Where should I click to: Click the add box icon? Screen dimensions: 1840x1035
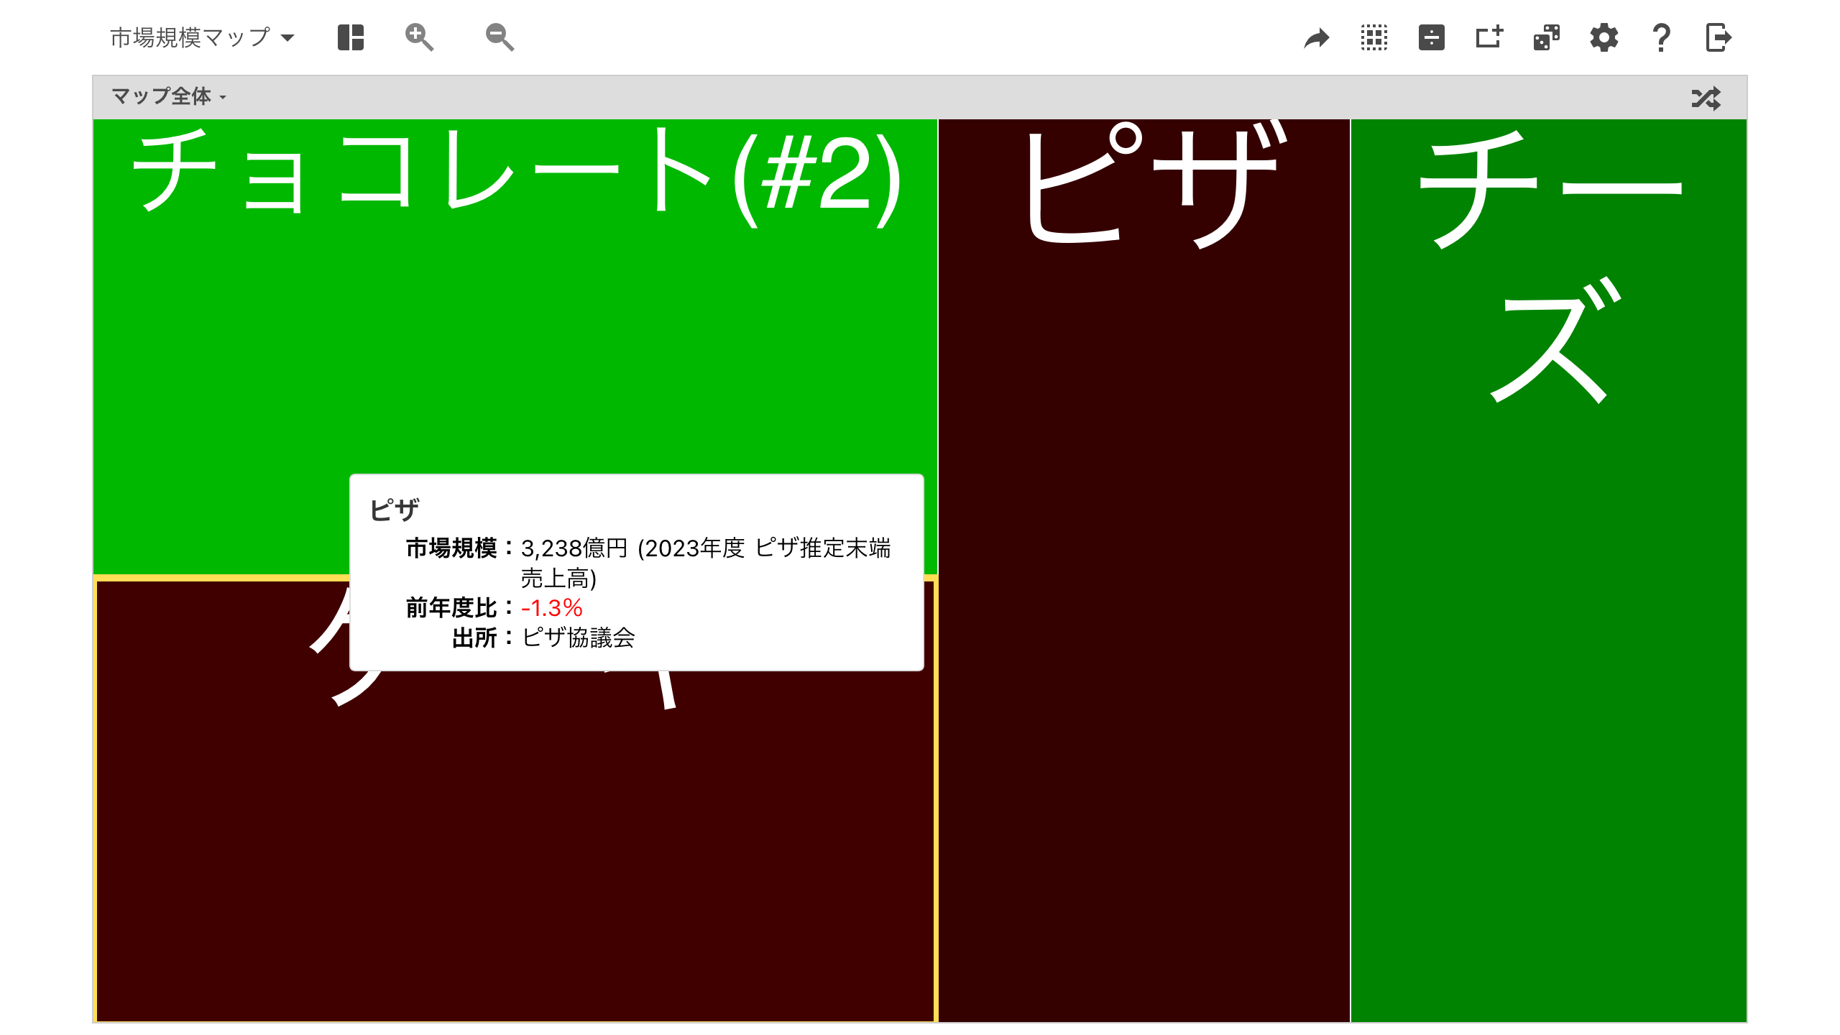1489,37
